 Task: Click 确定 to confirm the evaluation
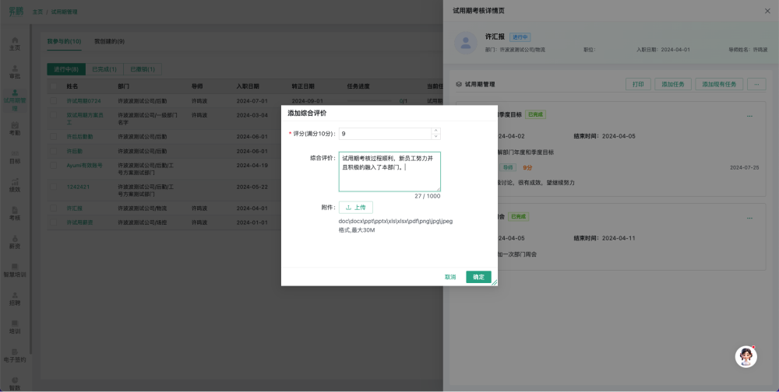(x=478, y=277)
